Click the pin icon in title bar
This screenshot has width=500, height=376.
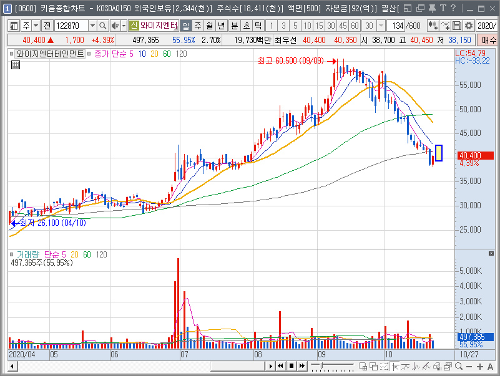[x=432, y=8]
